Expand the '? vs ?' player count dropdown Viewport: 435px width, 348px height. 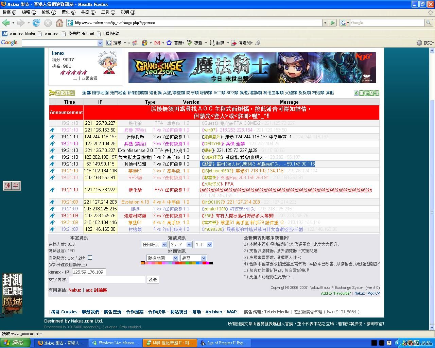click(x=180, y=245)
